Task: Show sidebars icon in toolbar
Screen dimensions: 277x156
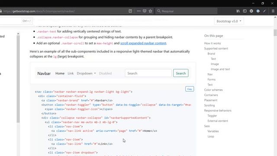Action: pos(245,11)
